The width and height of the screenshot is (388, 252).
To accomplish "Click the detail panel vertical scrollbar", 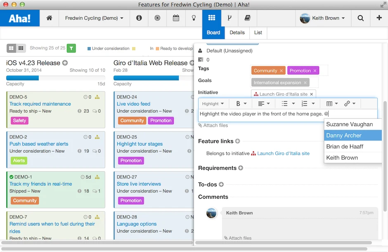I will point(385,156).
